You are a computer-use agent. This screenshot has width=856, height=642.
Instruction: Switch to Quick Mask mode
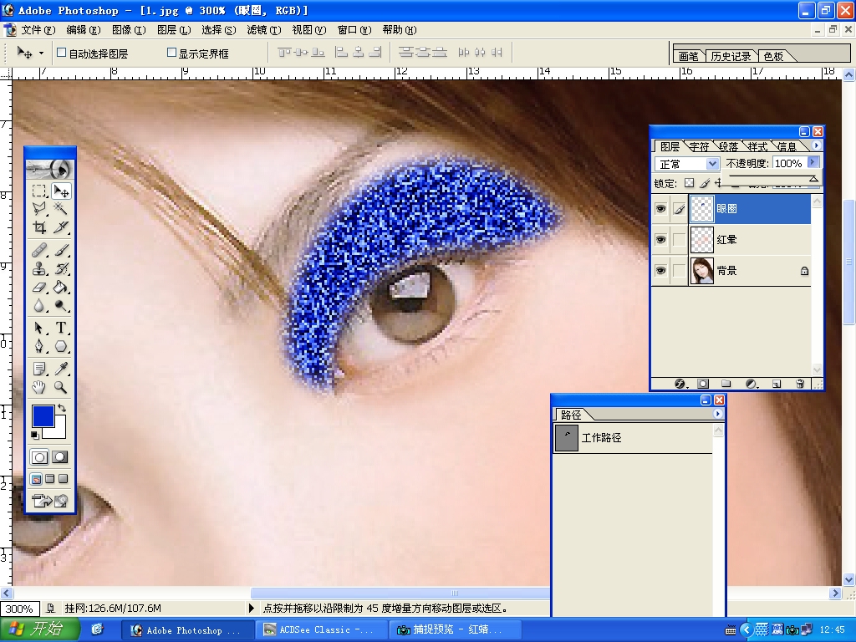[60, 457]
